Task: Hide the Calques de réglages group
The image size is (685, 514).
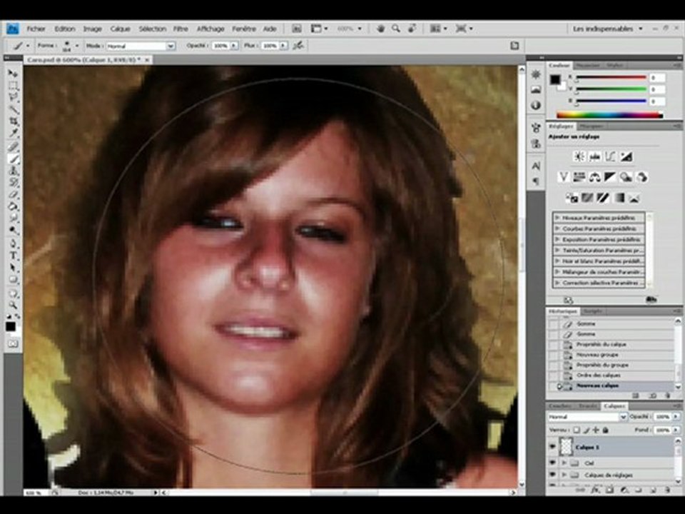Action: pos(552,474)
